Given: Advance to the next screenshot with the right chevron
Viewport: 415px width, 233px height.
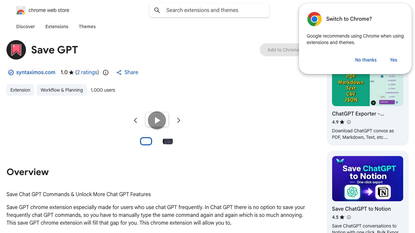Looking at the screenshot, I should pyautogui.click(x=179, y=120).
